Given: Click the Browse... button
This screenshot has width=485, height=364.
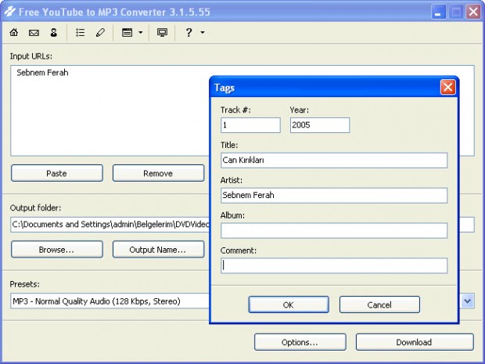Looking at the screenshot, I should coord(57,250).
